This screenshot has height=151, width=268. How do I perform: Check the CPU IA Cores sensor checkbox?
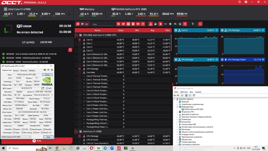click(x=80, y=140)
